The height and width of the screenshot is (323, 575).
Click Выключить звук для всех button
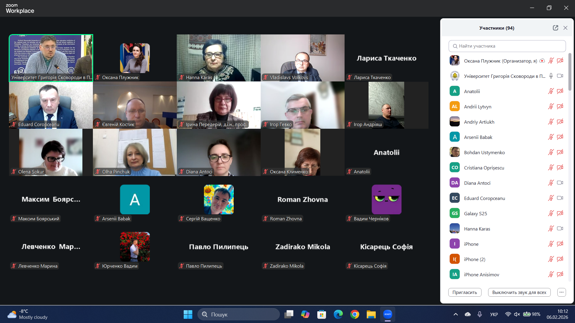(519, 292)
